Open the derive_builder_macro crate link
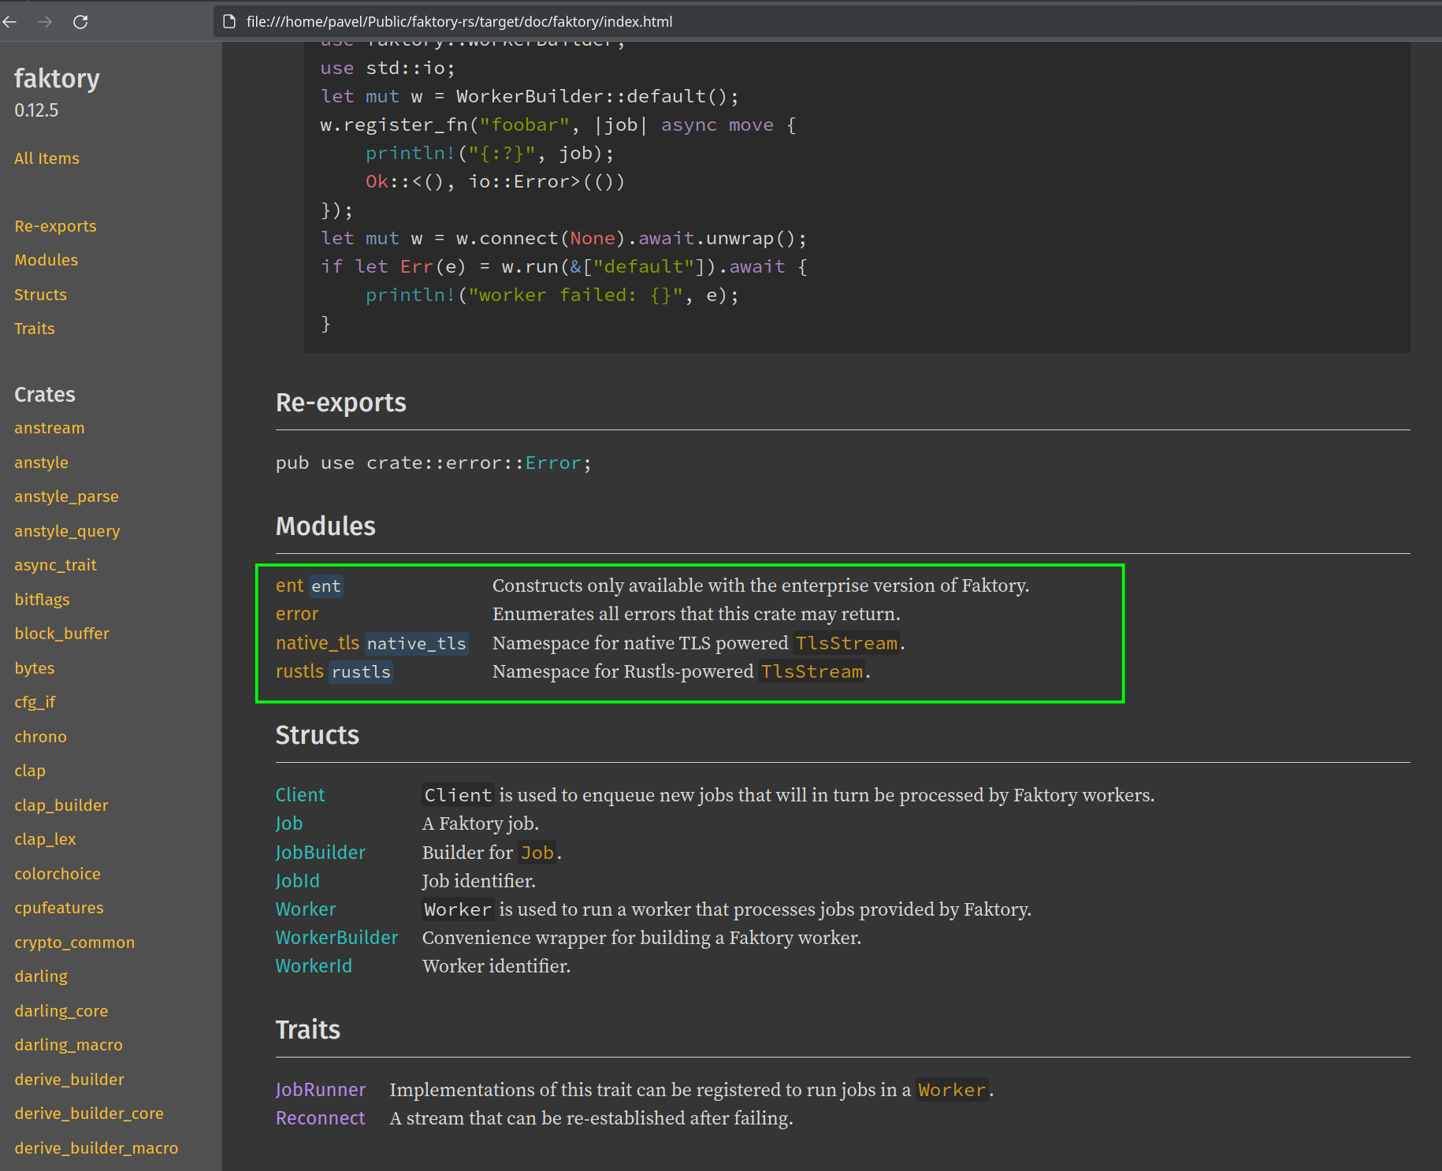 [96, 1148]
